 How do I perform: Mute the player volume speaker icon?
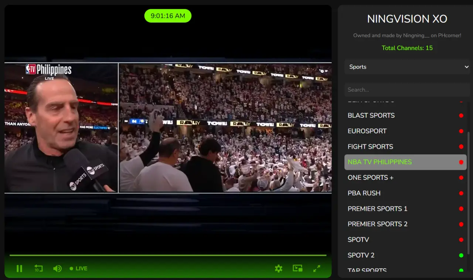click(57, 269)
